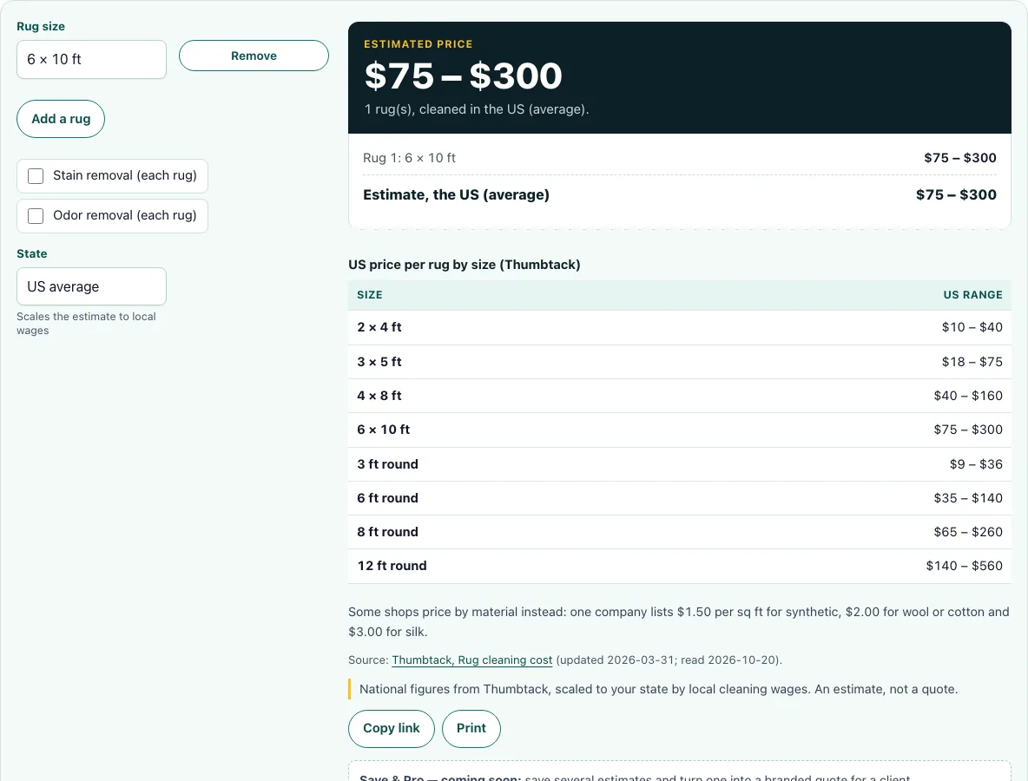Copy the estimate link
This screenshot has width=1028, height=781.
[392, 729]
